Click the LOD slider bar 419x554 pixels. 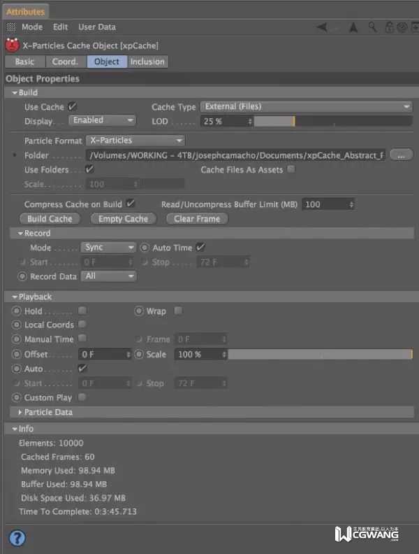pyautogui.click(x=333, y=122)
